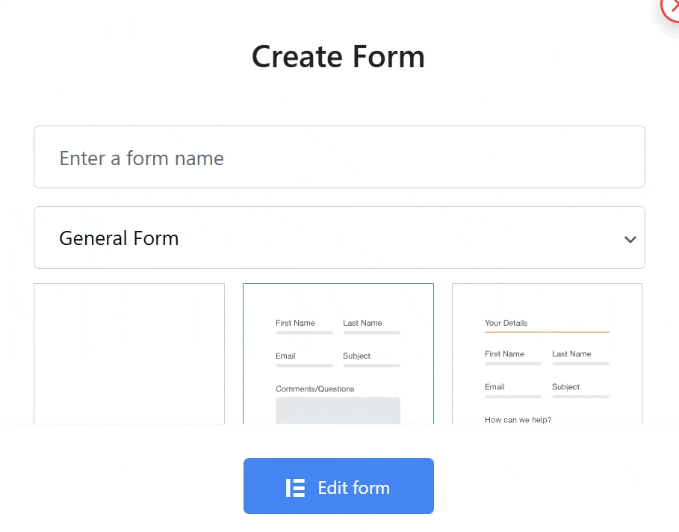Screen dimensions: 679x532
Task: Click the Elementor icon on Edit form button
Action: (294, 486)
